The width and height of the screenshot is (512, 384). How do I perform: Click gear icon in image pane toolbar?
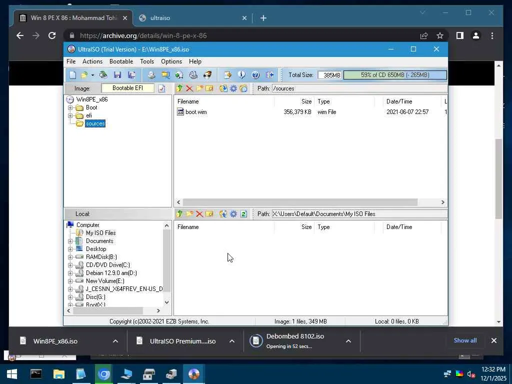coord(233,88)
